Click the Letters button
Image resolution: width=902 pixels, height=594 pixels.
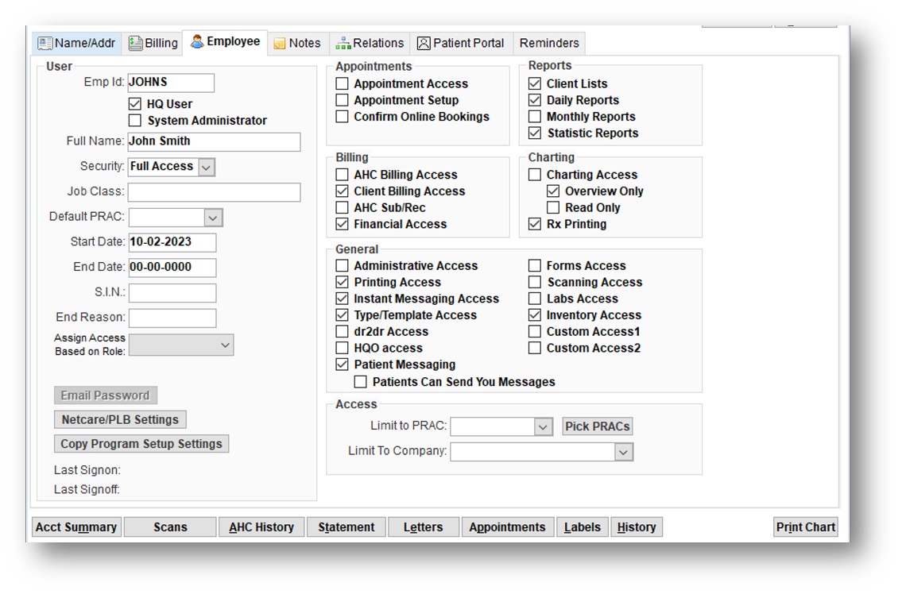(x=424, y=527)
